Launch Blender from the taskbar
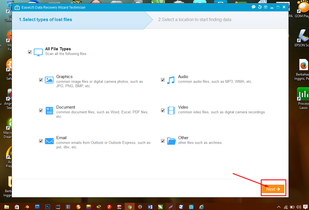The image size is (309, 210). 27,207
